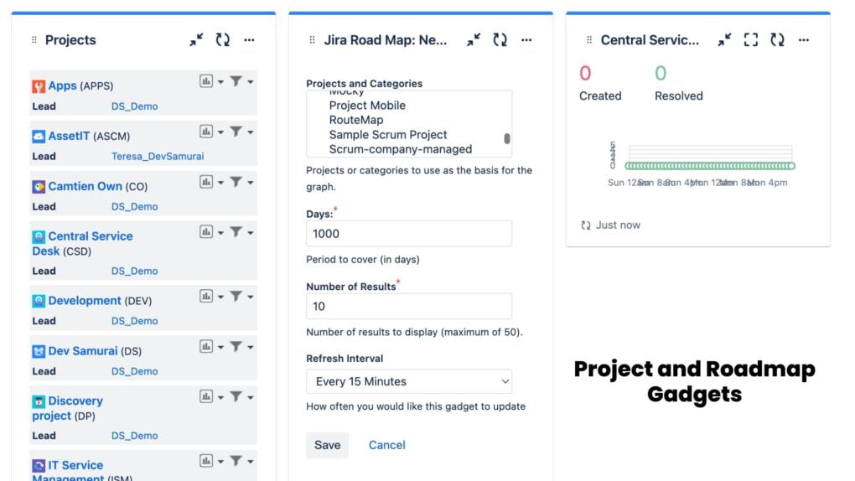Open filter icon for Apps project
Screen dimensions: 855x481
(x=236, y=81)
